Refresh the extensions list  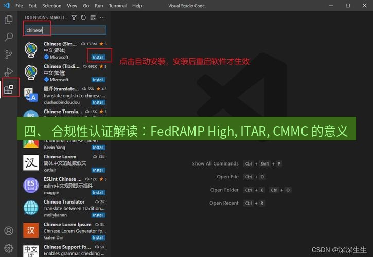pos(83,17)
